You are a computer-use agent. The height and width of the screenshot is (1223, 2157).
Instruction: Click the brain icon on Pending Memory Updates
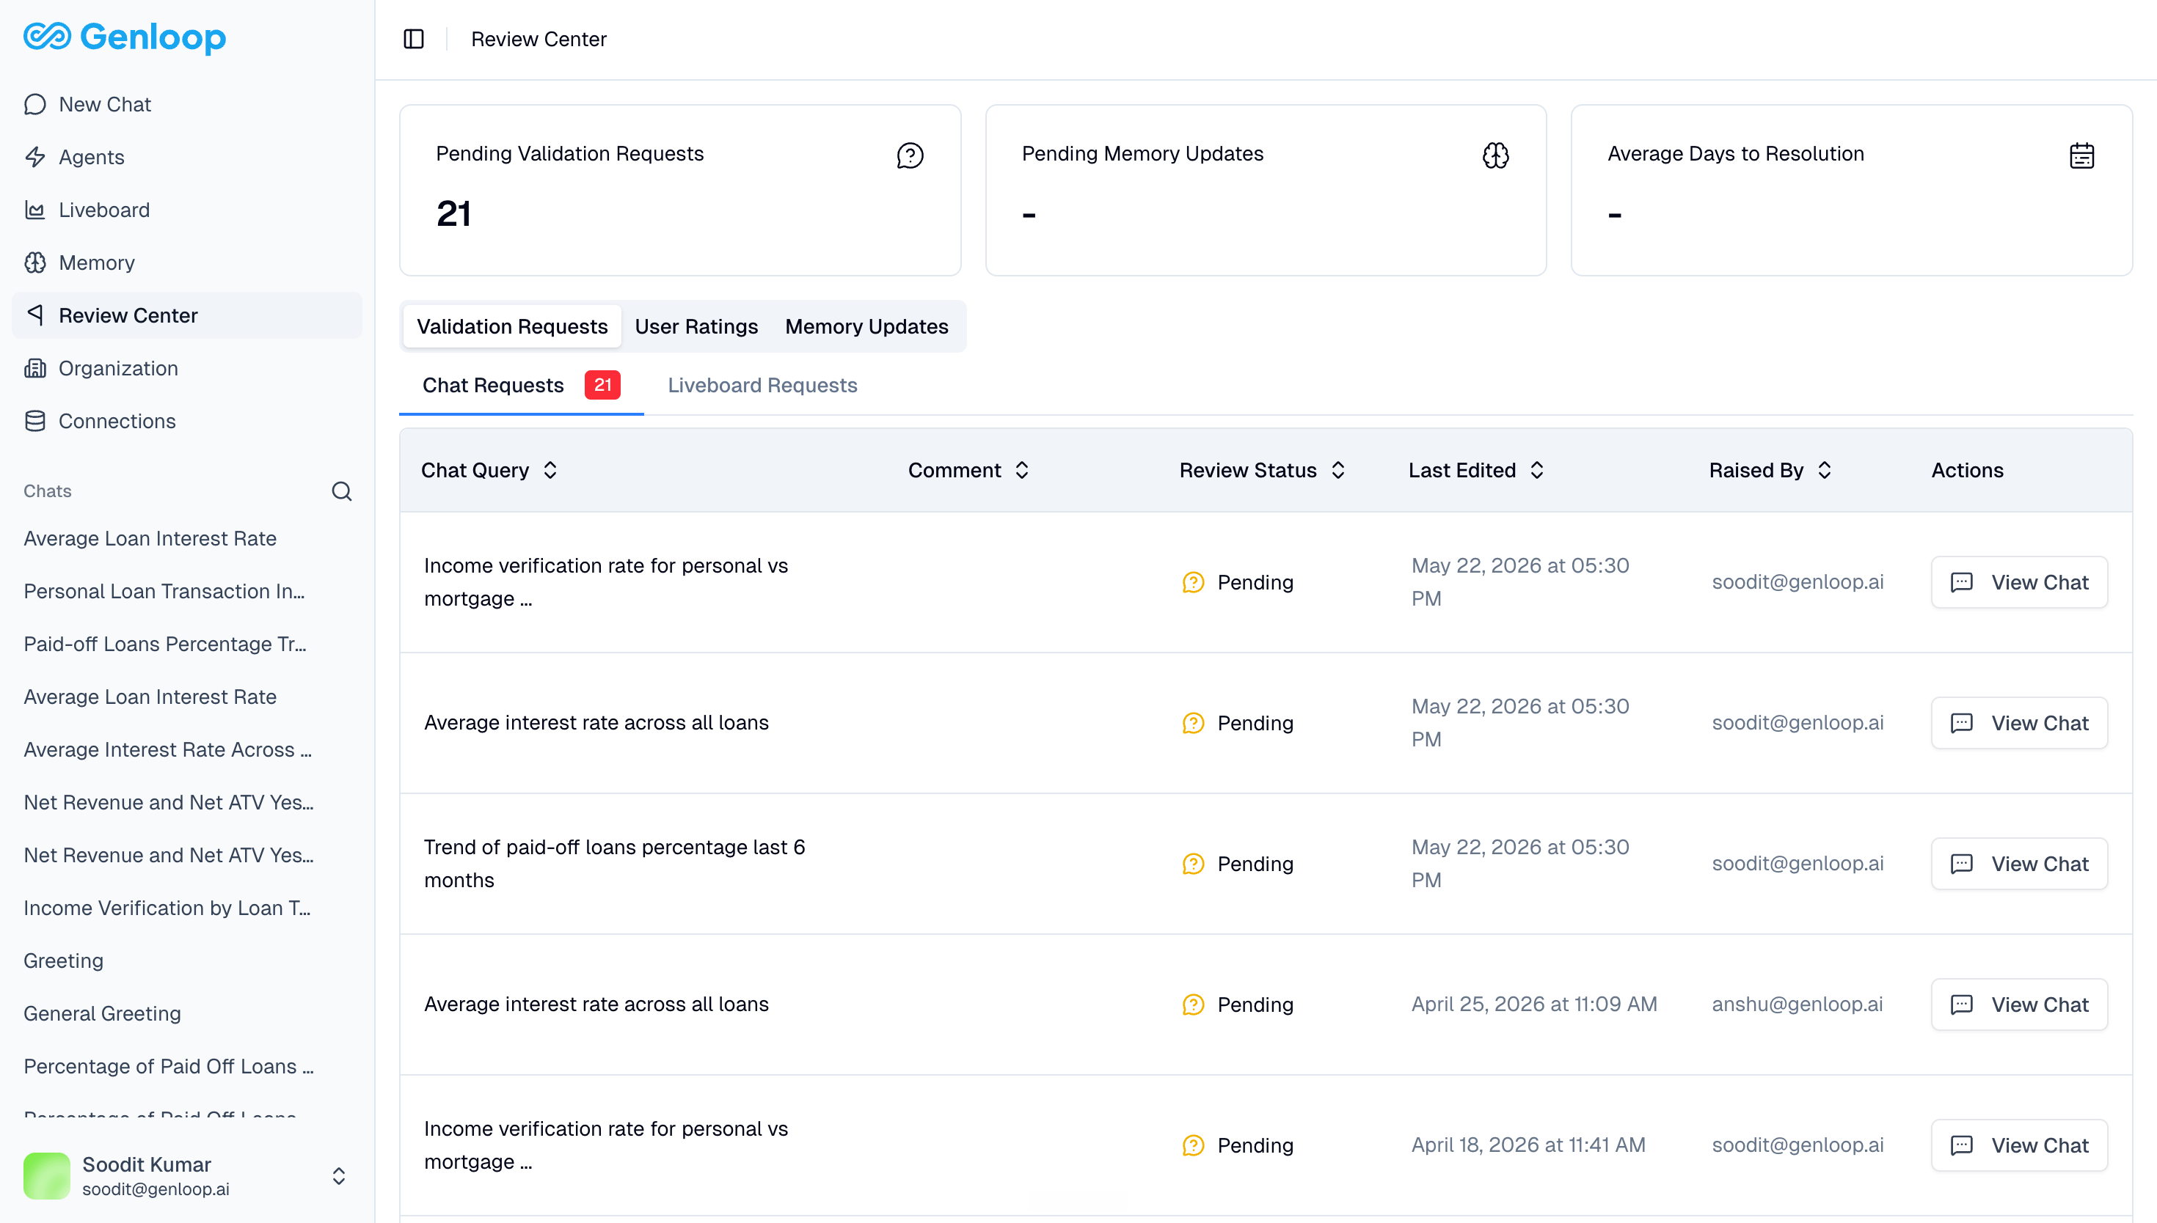pos(1496,155)
